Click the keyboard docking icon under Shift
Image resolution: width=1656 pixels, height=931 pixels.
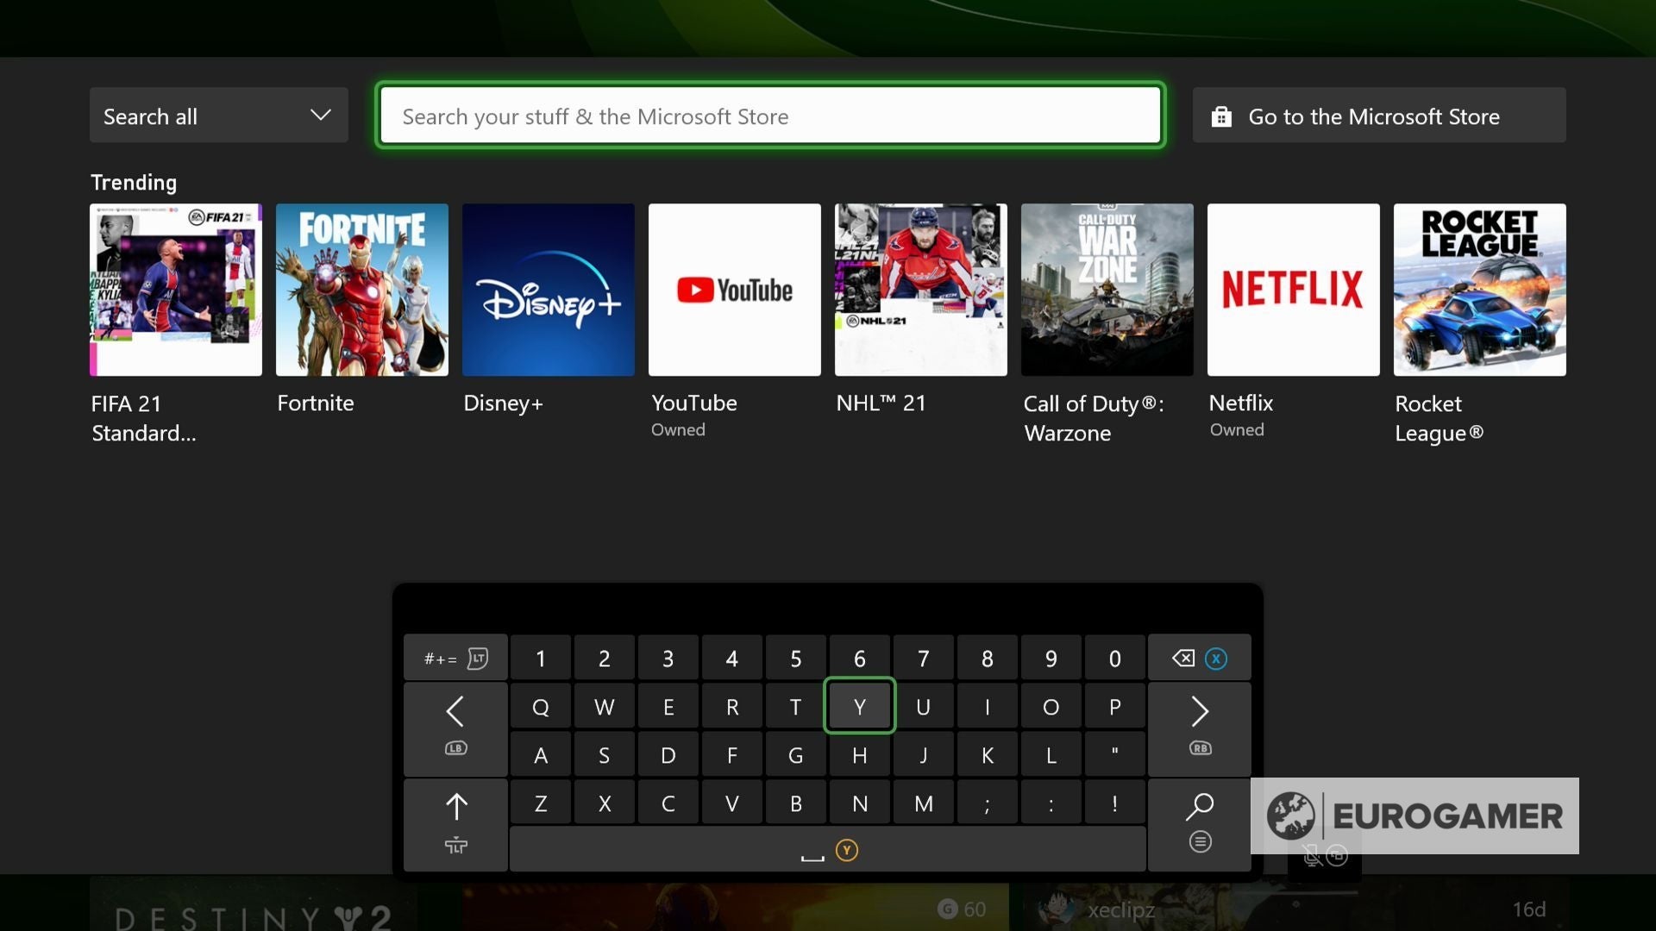455,846
